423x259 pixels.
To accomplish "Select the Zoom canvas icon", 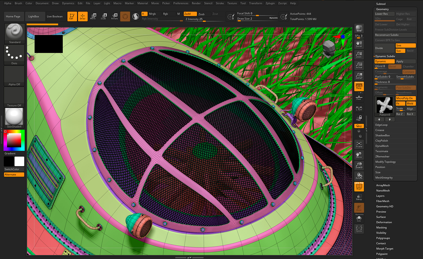I will (359, 54).
